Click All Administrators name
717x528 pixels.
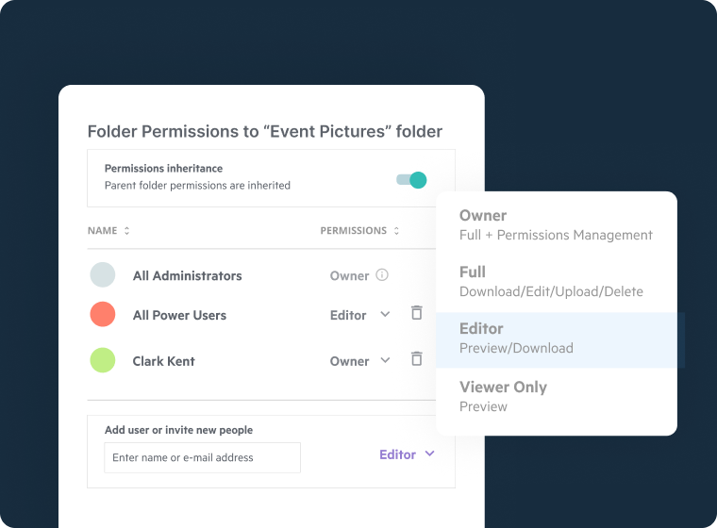187,276
